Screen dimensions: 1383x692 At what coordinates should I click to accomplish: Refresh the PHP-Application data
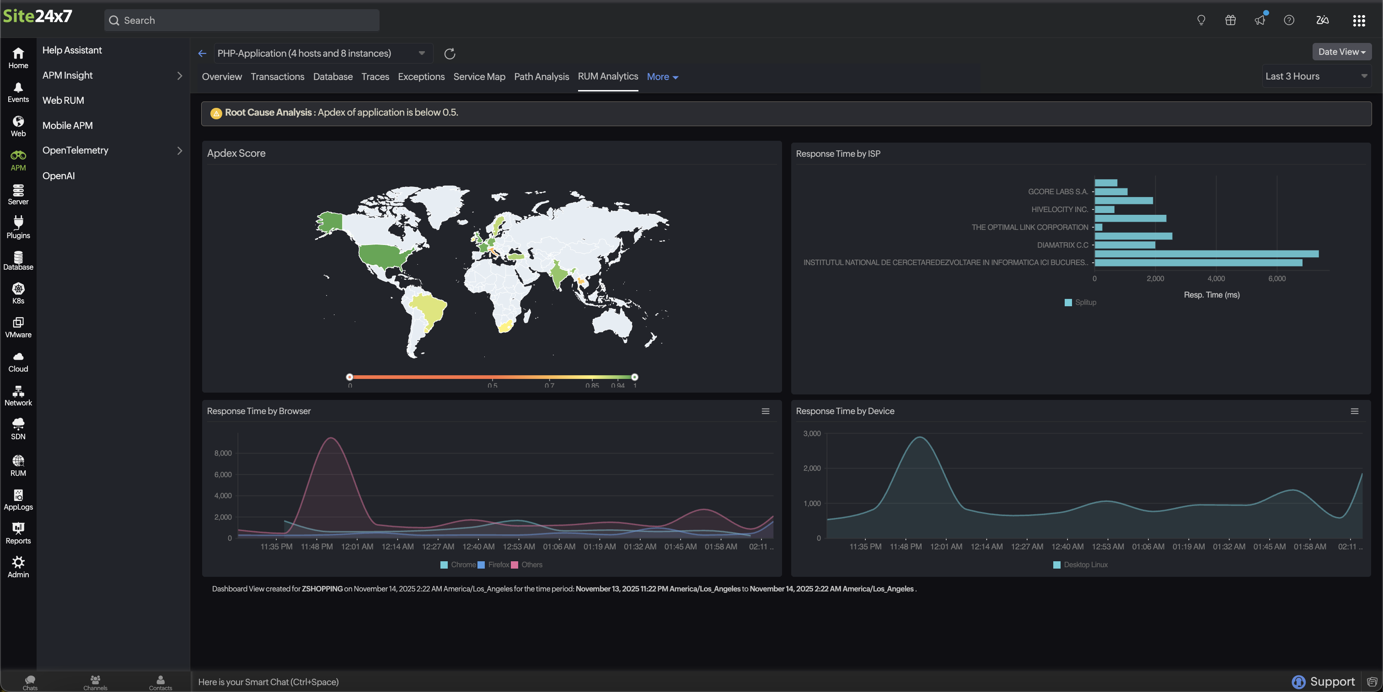pyautogui.click(x=450, y=53)
